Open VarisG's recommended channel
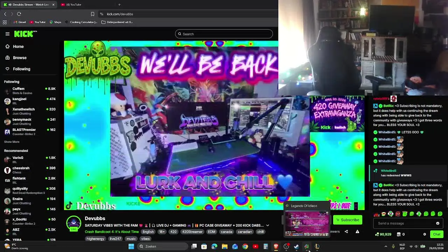Screen dimensions: 448x252 (30, 160)
